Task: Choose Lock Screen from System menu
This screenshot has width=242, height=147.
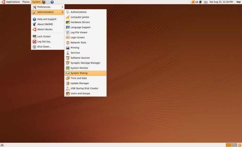Action: pos(48,36)
